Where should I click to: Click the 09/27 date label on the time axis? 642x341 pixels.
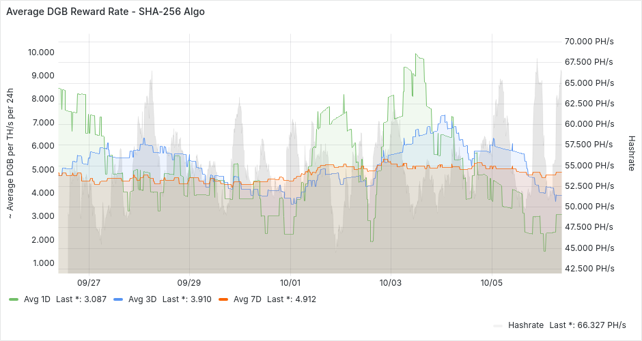tap(89, 282)
